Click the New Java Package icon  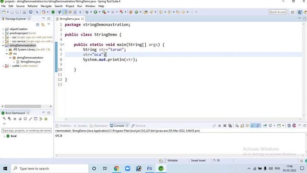[x=131, y=12]
